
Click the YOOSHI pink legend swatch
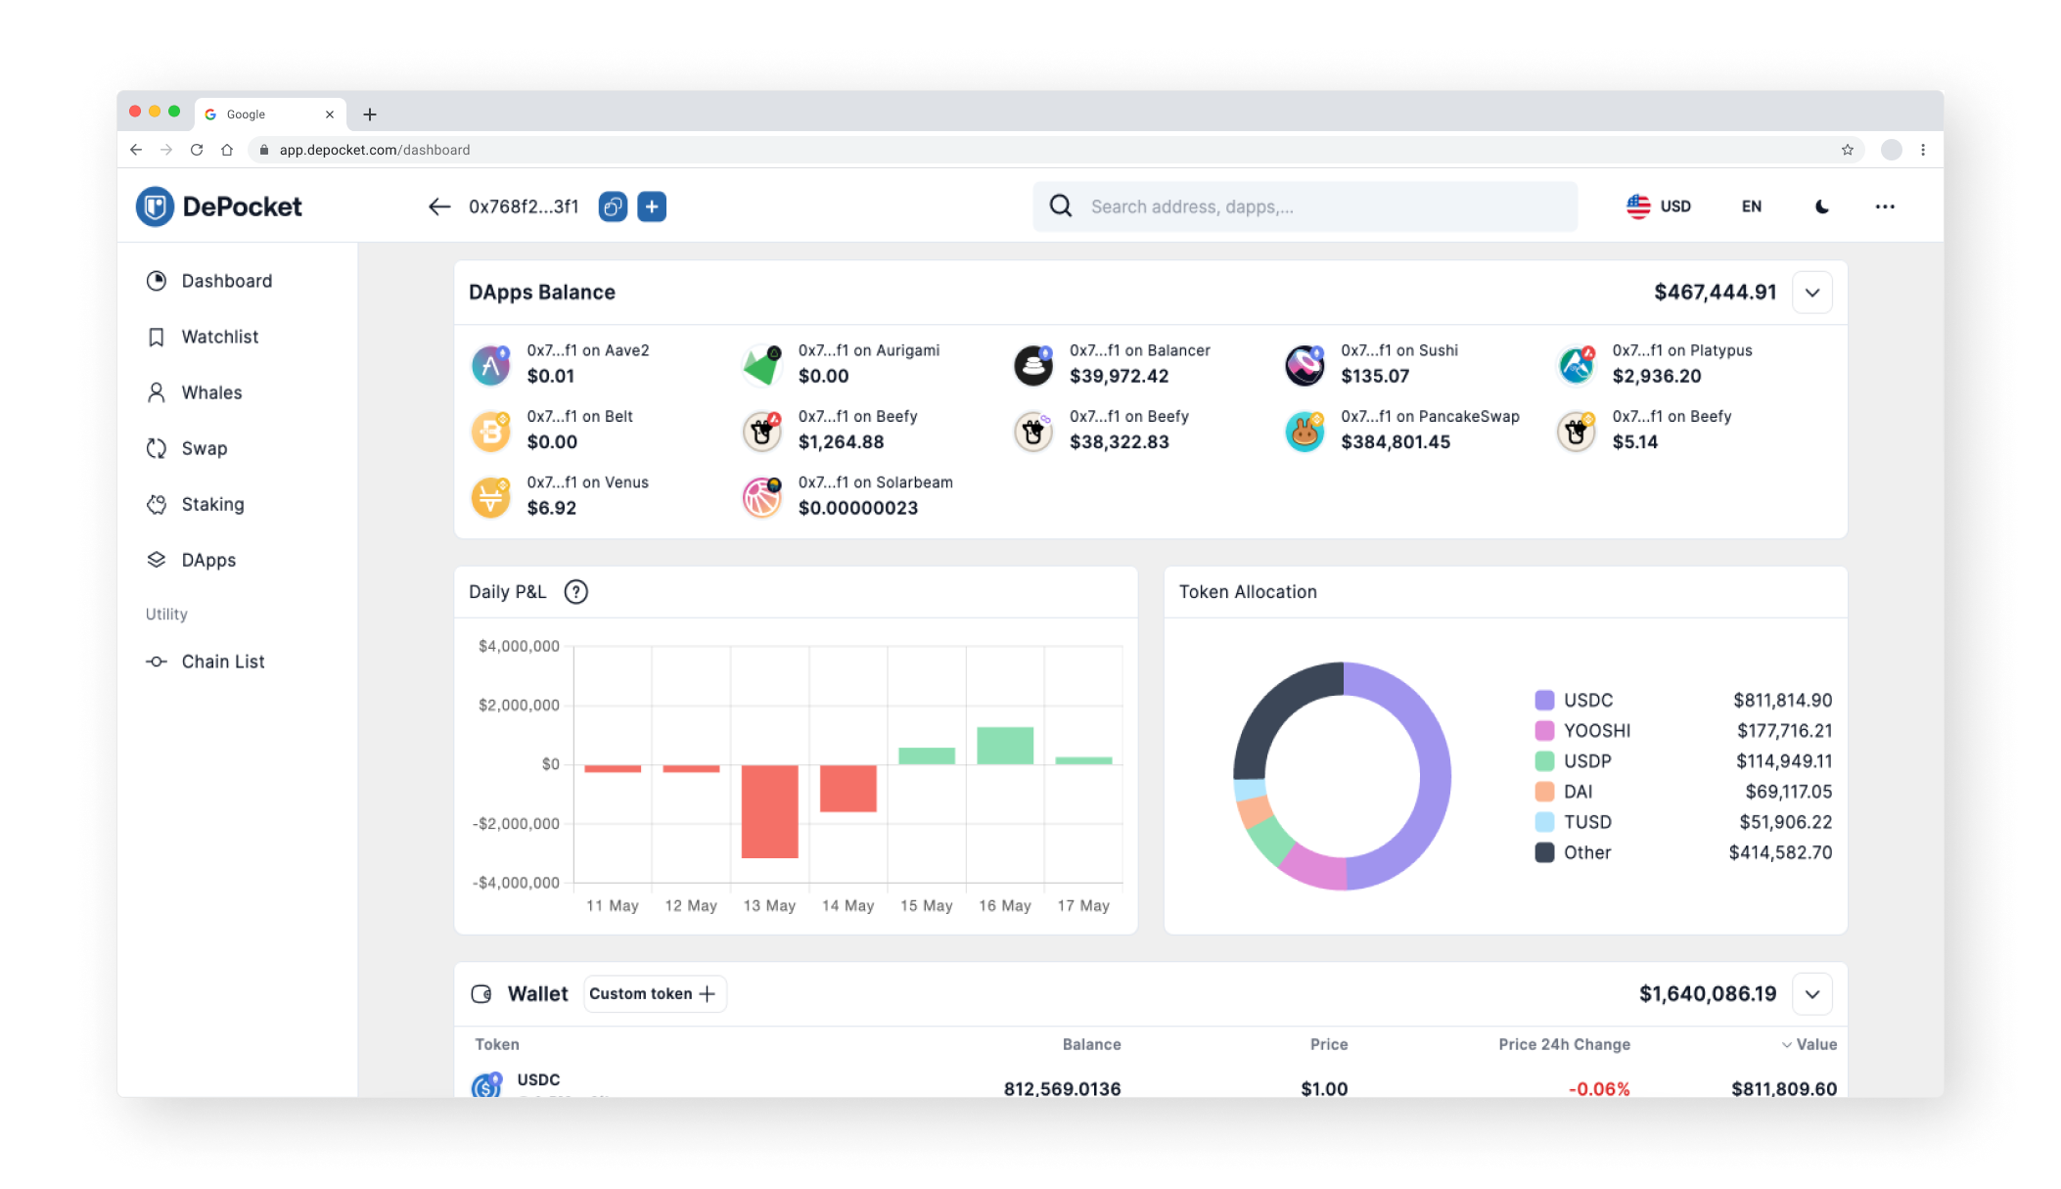(1544, 731)
